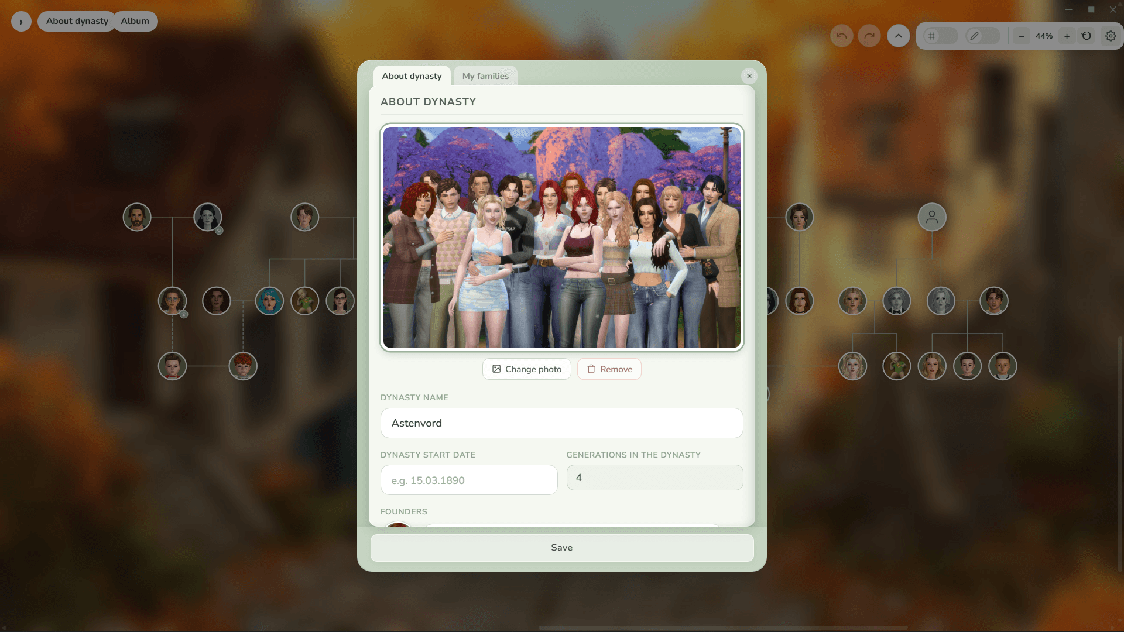
Task: Switch to My families tab
Action: (485, 76)
